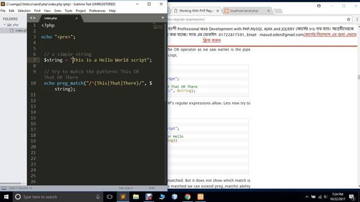The width and height of the screenshot is (360, 202).
Task: Open Task View from taskbar
Action: coord(110,197)
